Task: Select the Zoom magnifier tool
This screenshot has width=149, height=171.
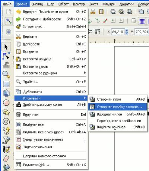Action: [x=6, y=75]
